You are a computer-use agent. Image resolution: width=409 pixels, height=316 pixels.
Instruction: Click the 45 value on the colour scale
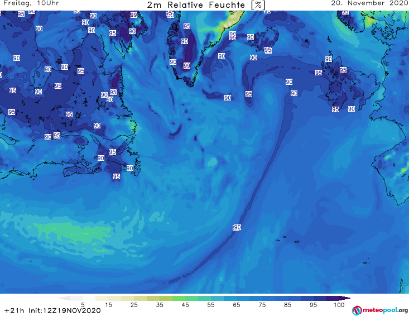(185, 305)
